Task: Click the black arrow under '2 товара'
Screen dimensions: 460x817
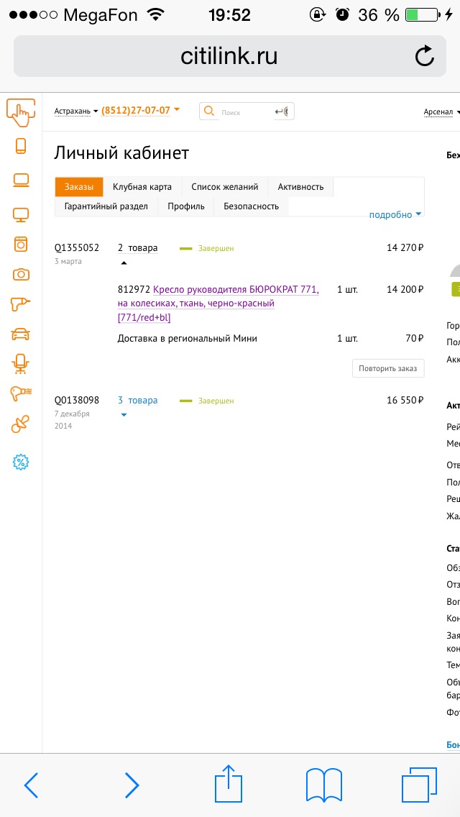Action: [124, 263]
